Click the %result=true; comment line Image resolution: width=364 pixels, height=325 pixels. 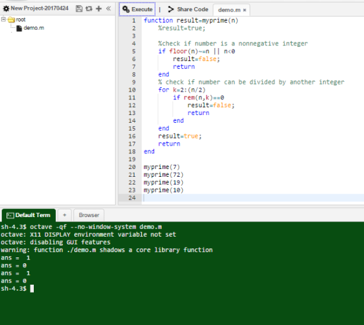(182, 28)
